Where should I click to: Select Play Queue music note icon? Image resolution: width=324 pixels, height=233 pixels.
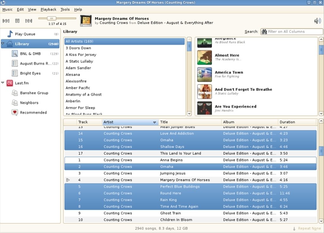pyautogui.click(x=10, y=34)
